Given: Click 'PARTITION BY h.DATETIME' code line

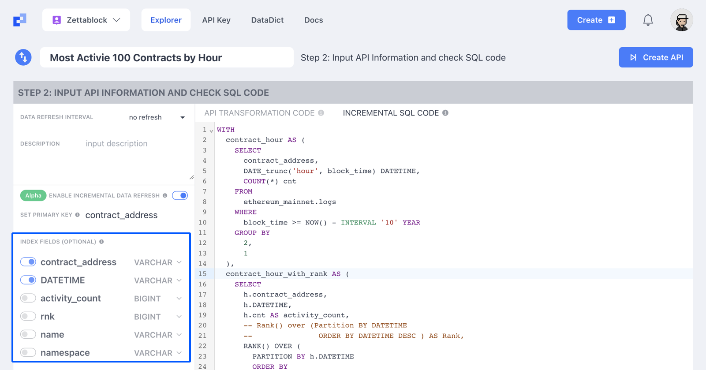Looking at the screenshot, I should 303,356.
